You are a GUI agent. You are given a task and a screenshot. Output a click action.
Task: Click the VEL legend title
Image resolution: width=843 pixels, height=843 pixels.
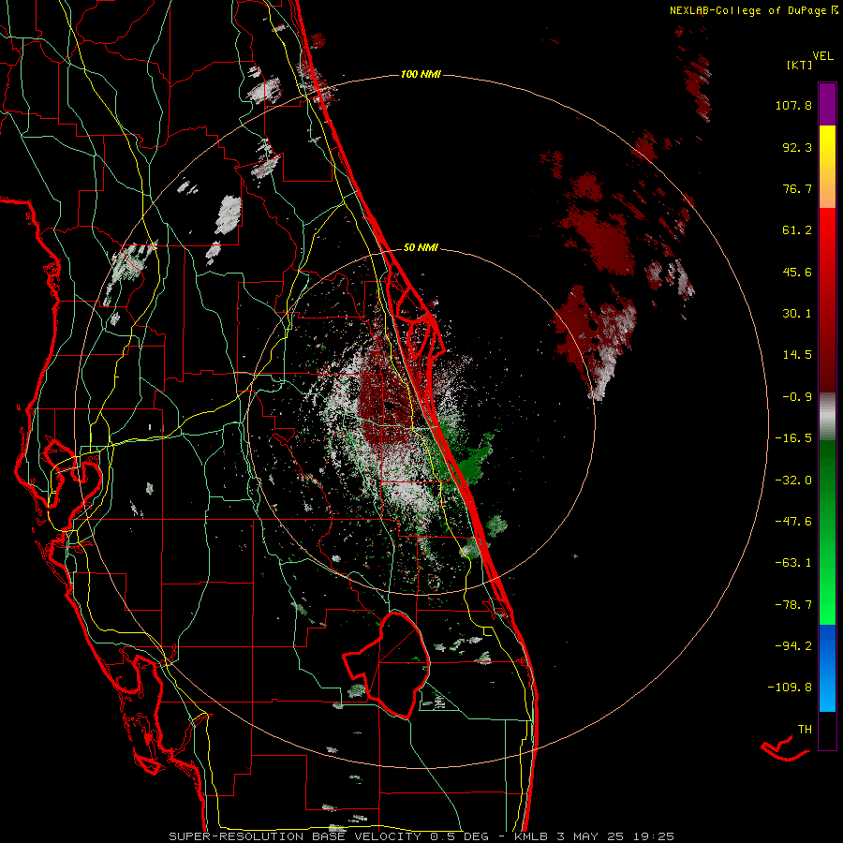click(x=822, y=56)
